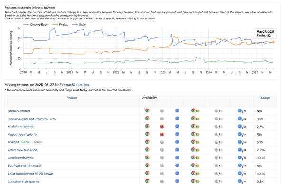Open ::spelling-error and ::grammar-error feature link
Image resolution: width=282 pixels, height=184 pixels.
click(32, 119)
